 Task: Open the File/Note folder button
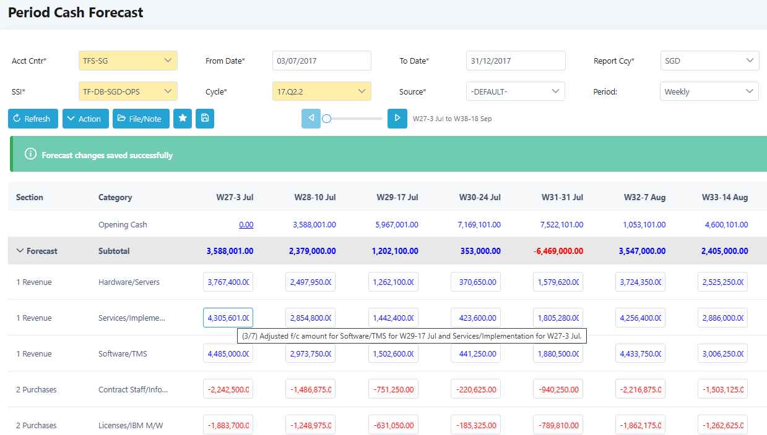(x=141, y=119)
